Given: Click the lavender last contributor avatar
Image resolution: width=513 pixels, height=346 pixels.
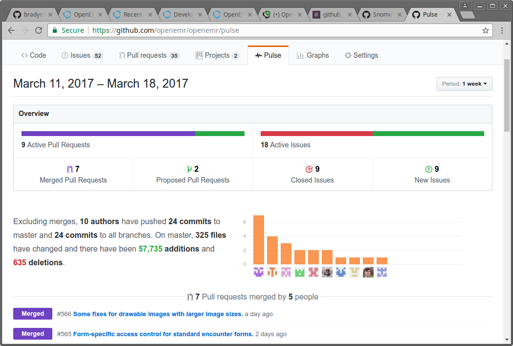Looking at the screenshot, I should tap(382, 272).
